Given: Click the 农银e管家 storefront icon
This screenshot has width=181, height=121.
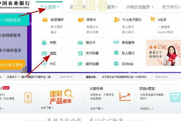Looking at the screenshot, I should (x=175, y=97).
